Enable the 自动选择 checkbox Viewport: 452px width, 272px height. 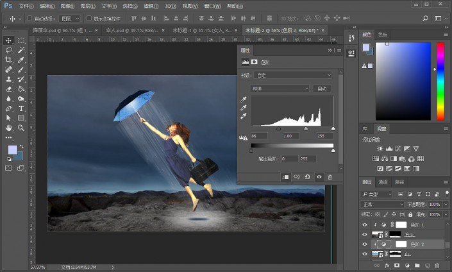30,19
